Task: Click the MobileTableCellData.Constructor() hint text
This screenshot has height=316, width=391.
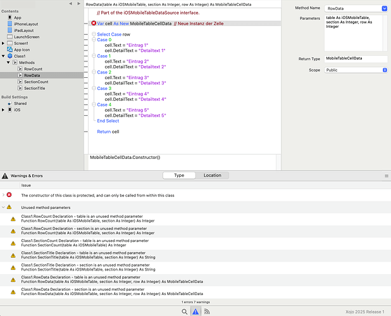Action: coord(125,158)
